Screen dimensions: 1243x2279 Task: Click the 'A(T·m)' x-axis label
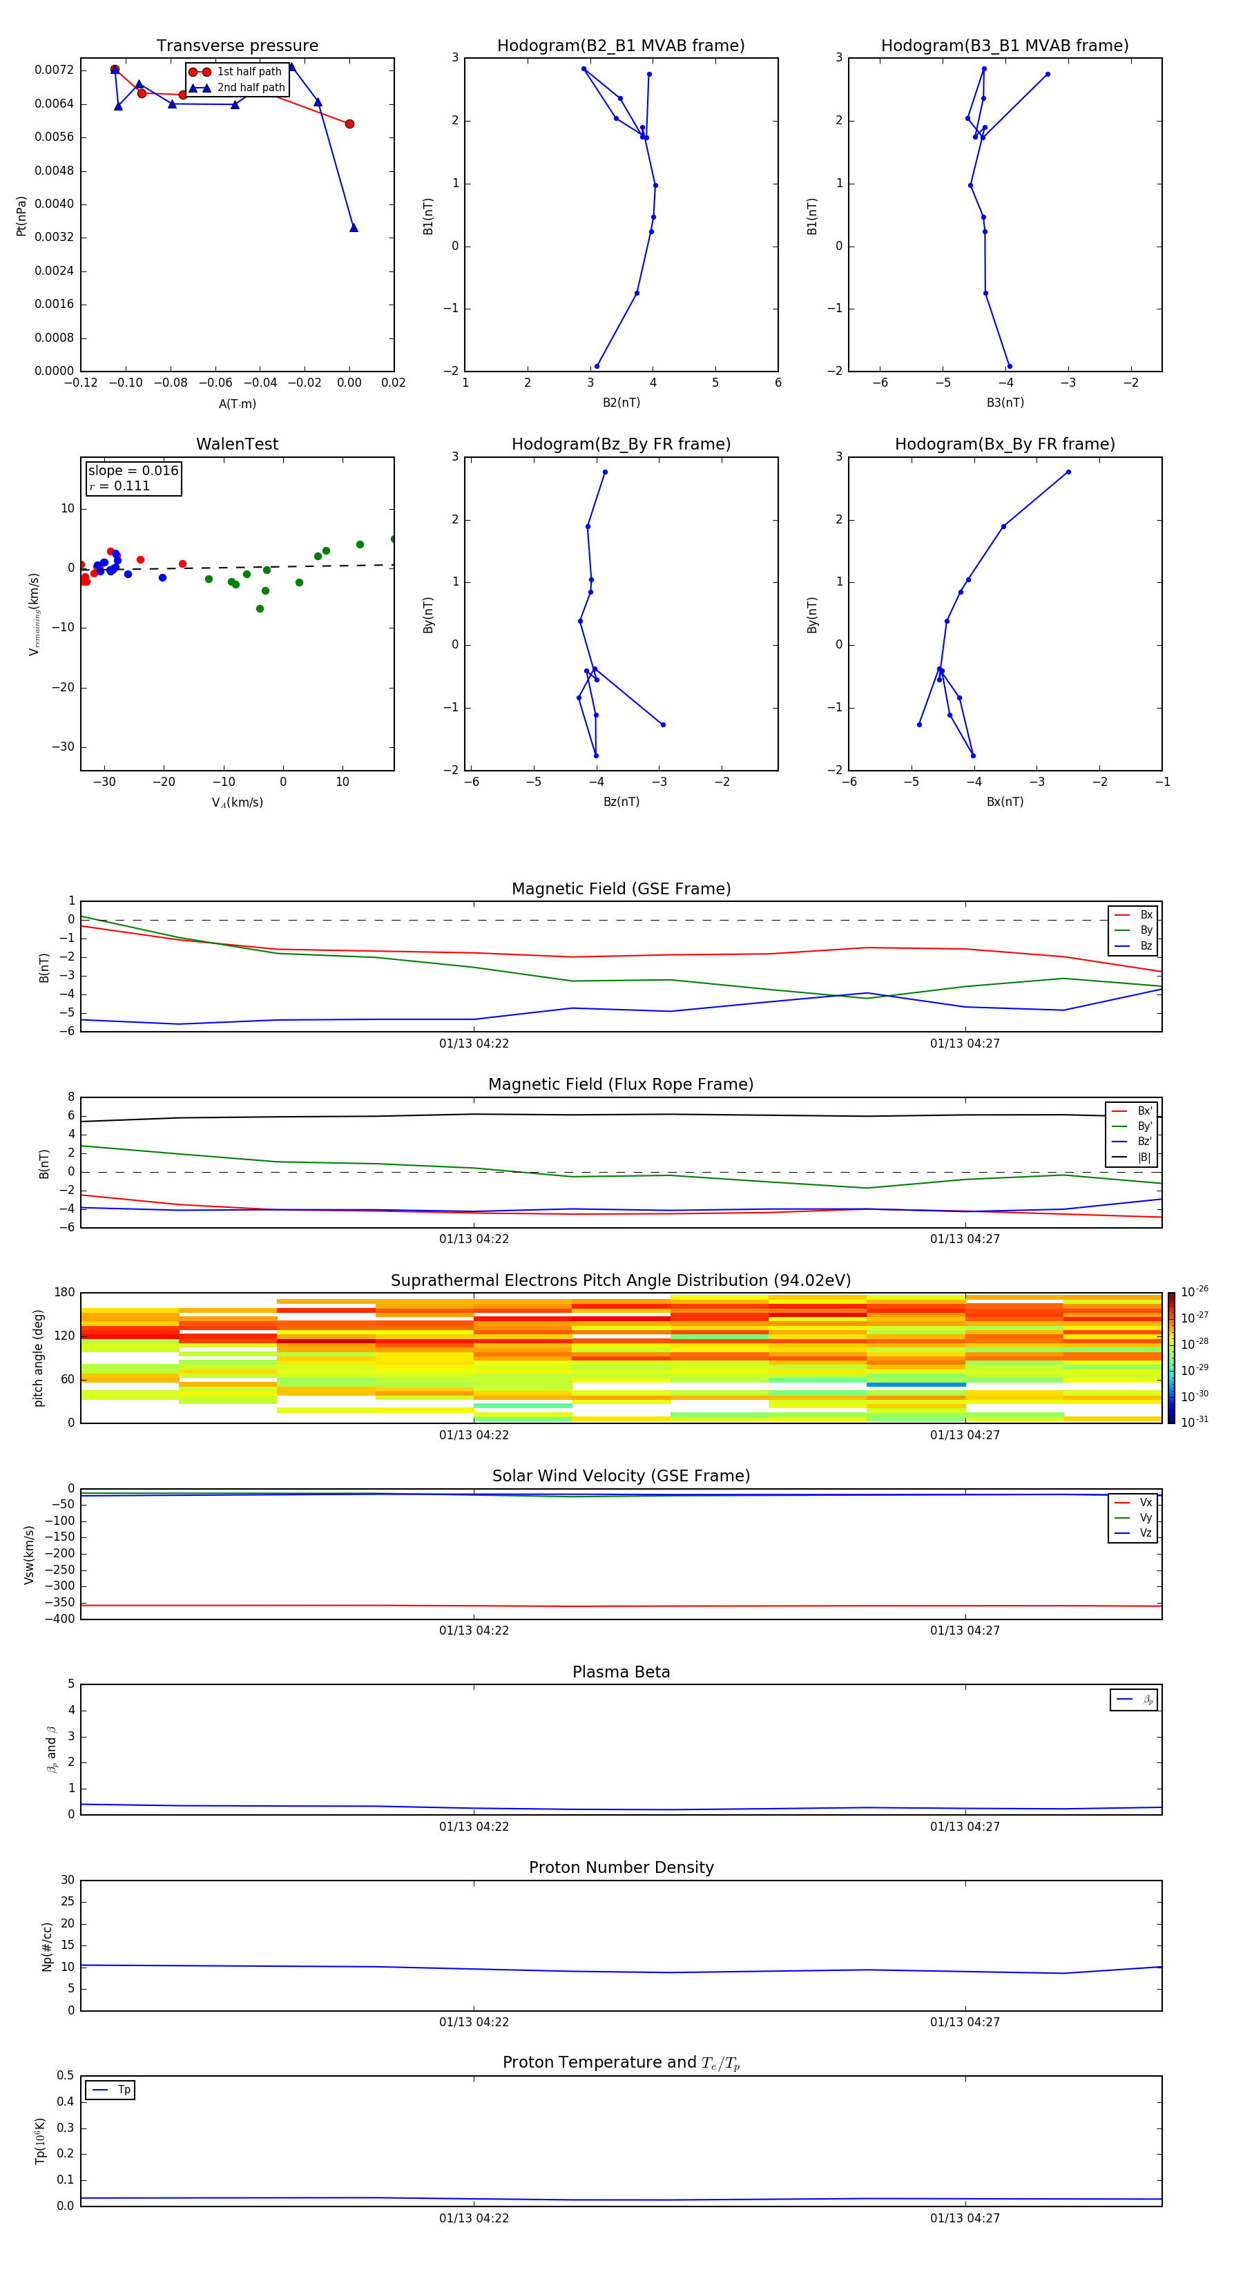pyautogui.click(x=237, y=403)
